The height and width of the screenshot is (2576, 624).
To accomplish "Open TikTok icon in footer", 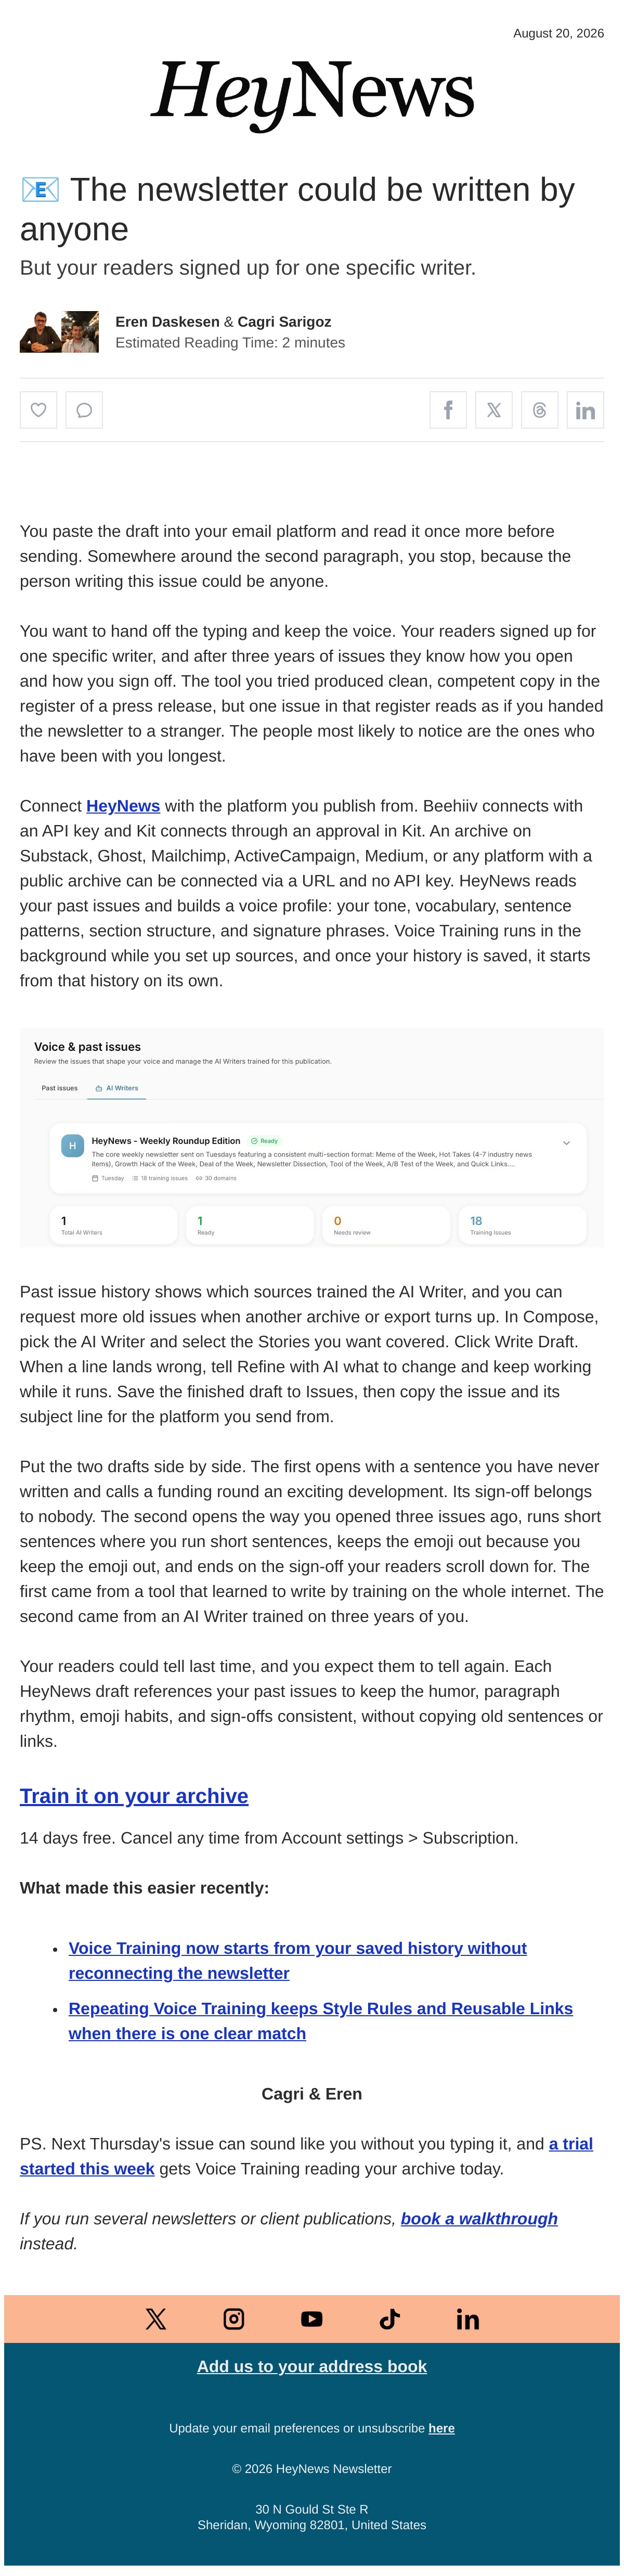I will (x=390, y=2319).
